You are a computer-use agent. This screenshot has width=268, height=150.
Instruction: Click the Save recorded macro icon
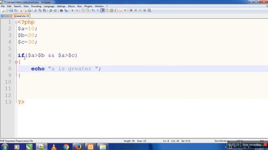click(x=149, y=10)
